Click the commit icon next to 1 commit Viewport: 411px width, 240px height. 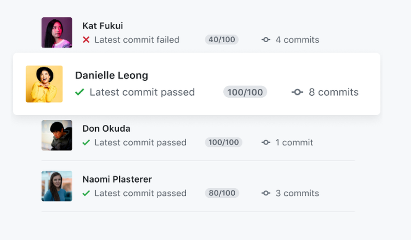coord(266,142)
